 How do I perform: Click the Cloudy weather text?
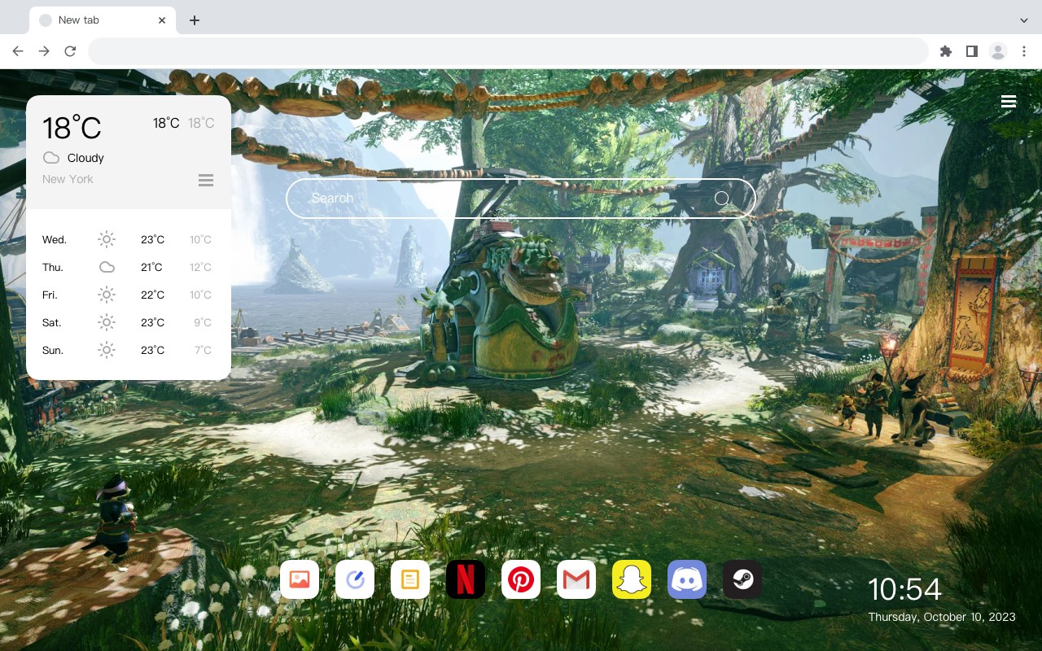point(85,158)
